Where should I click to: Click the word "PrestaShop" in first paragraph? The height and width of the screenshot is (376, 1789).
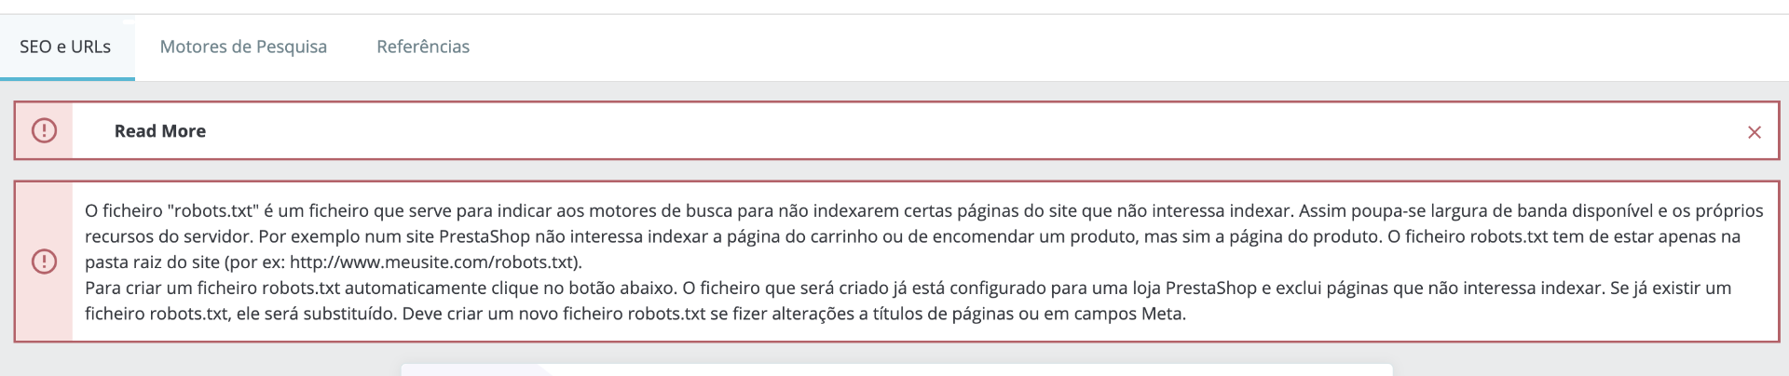point(483,236)
